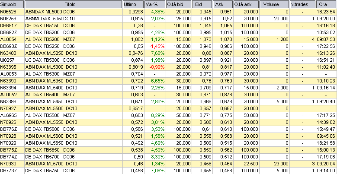Select symbol N70926
This screenshot has width=337, height=174.
click(8, 122)
